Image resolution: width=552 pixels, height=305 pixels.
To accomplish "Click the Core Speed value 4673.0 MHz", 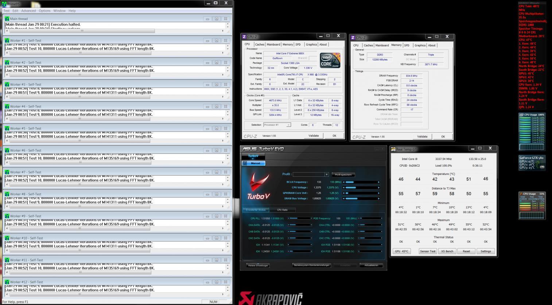I will point(276,100).
